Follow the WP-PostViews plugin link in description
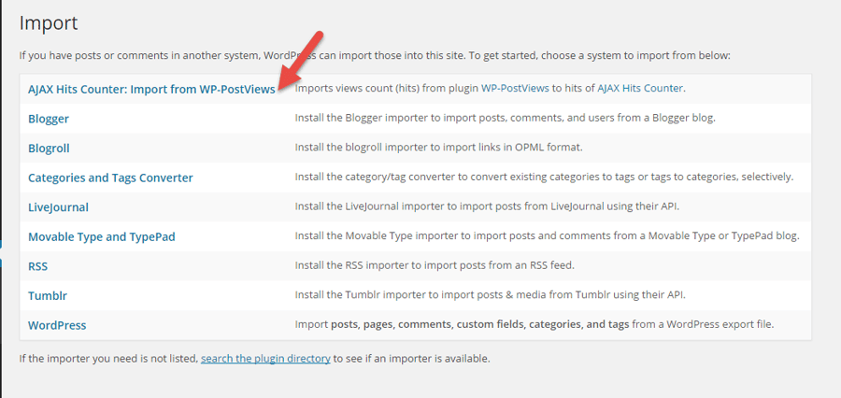841x398 pixels. click(x=515, y=89)
